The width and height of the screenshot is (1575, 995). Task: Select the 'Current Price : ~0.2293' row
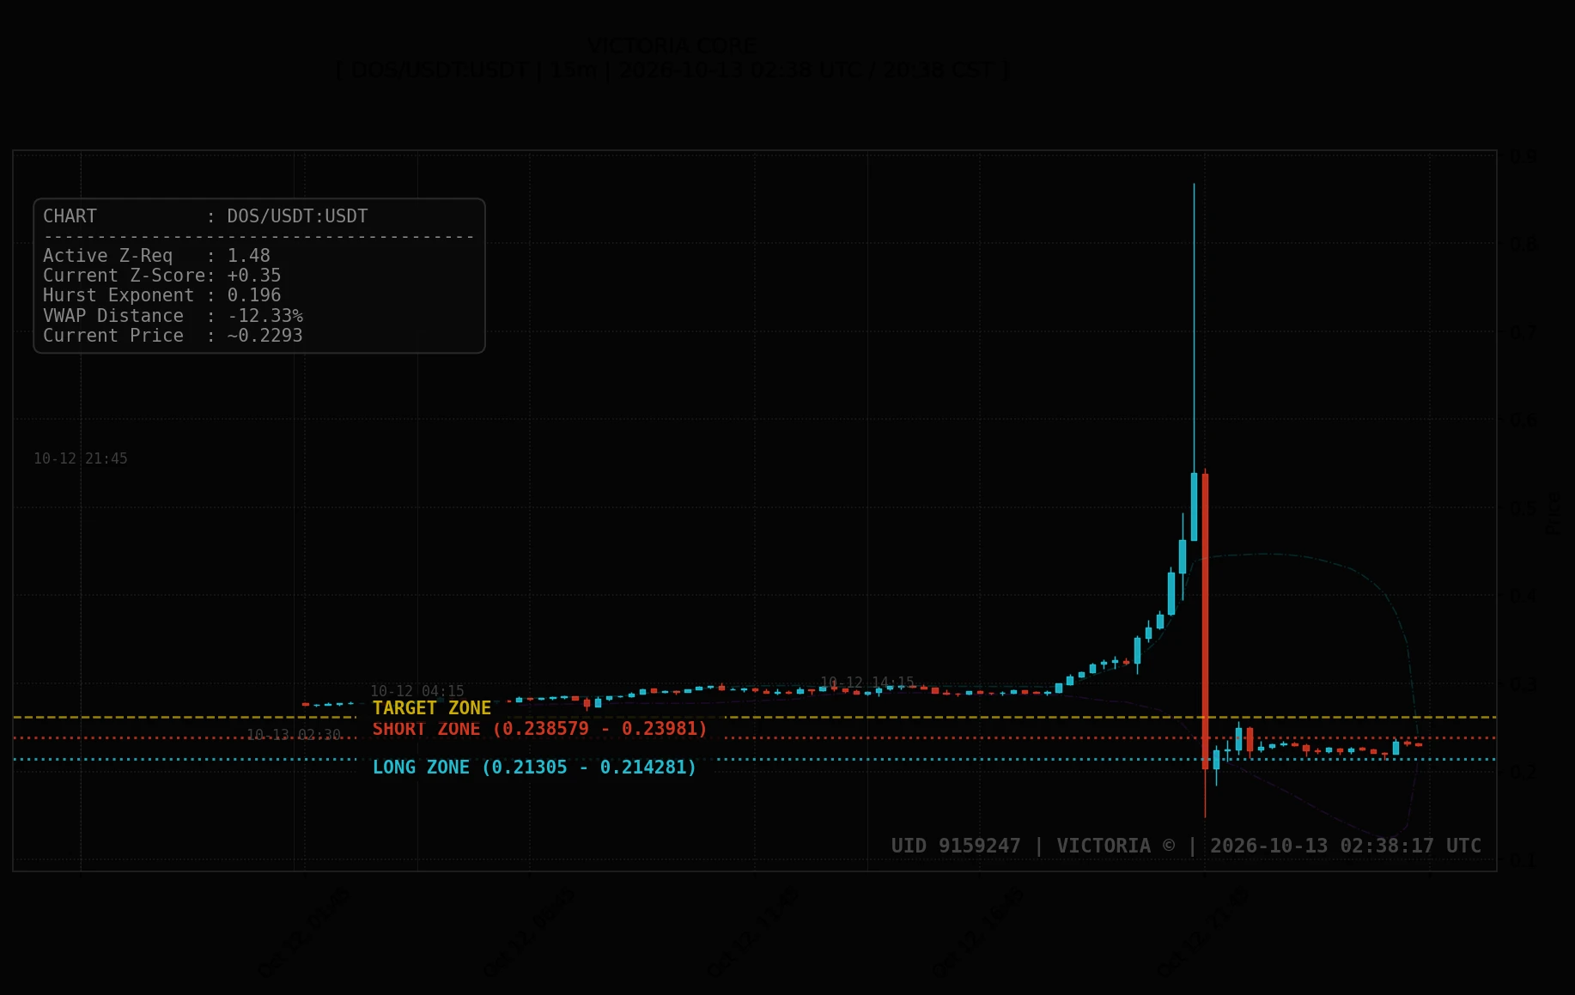[x=173, y=336]
